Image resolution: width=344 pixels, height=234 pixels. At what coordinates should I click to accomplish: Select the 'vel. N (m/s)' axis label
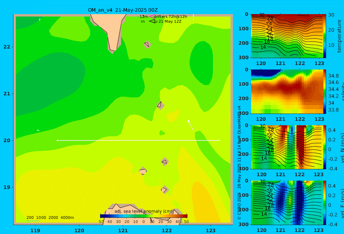coord(342,148)
